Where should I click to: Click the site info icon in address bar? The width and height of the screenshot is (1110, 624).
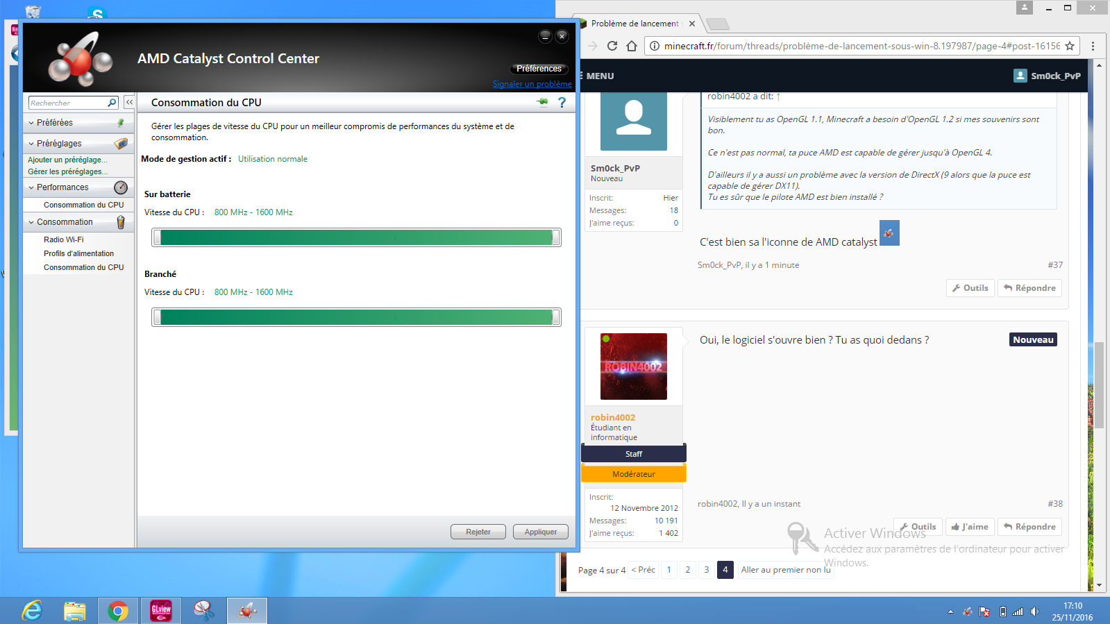click(x=654, y=46)
